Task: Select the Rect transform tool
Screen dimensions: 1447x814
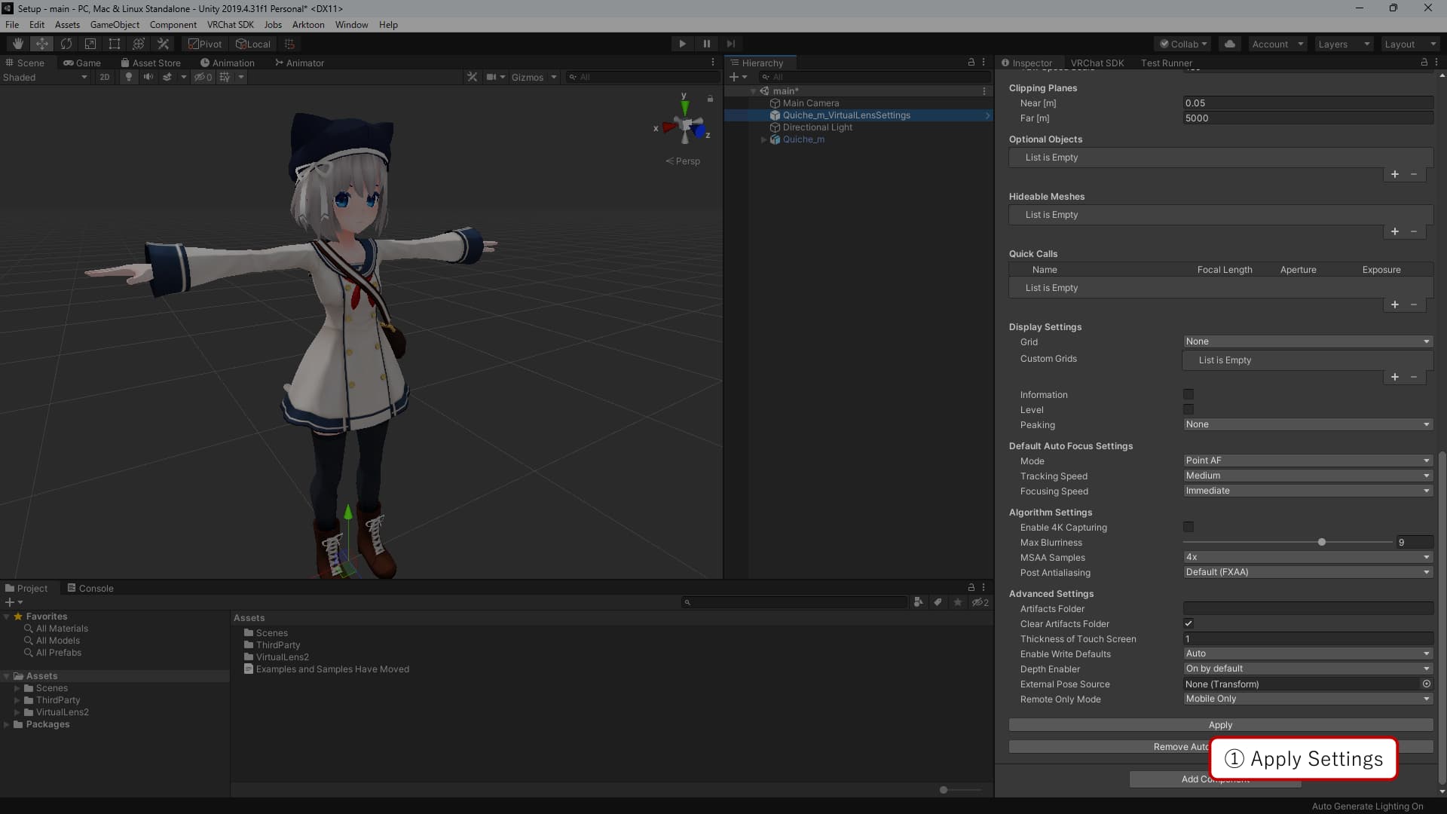Action: (115, 44)
